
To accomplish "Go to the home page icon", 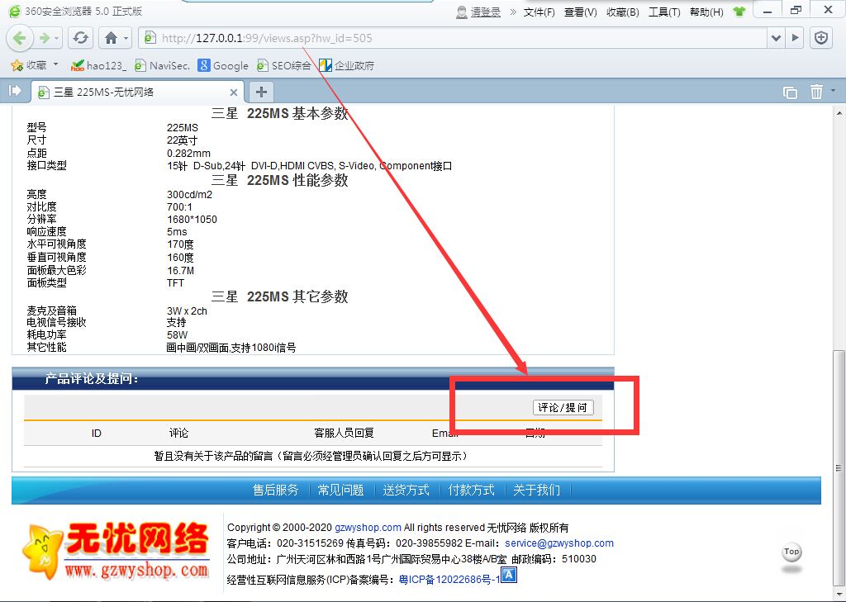I will (112, 38).
